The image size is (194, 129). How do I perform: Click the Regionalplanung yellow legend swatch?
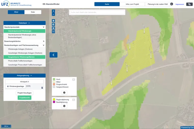pos(54,100)
